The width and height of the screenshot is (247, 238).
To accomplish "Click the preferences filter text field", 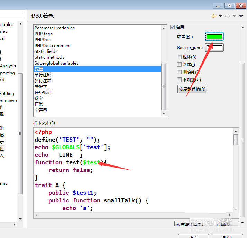I will [11, 16].
